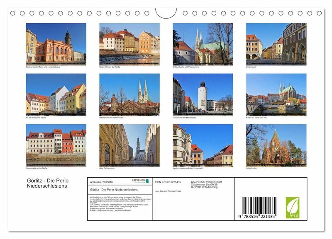Click the green eco leaf badge

point(293,208)
